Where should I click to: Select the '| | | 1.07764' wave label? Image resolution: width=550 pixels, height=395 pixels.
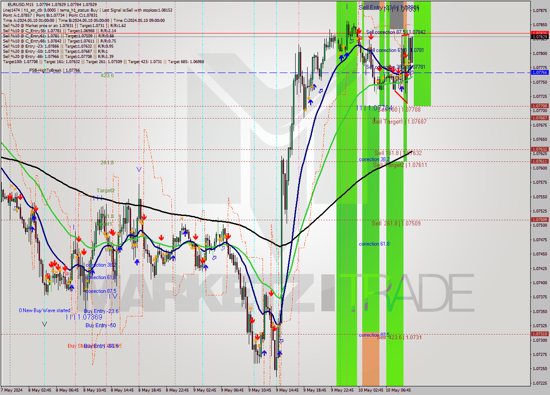pyautogui.click(x=375, y=107)
